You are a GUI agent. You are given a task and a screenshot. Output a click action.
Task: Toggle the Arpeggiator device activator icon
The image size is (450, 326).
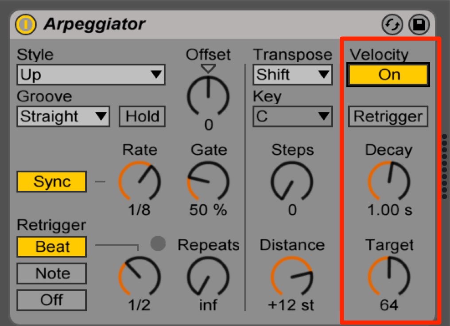(26, 25)
